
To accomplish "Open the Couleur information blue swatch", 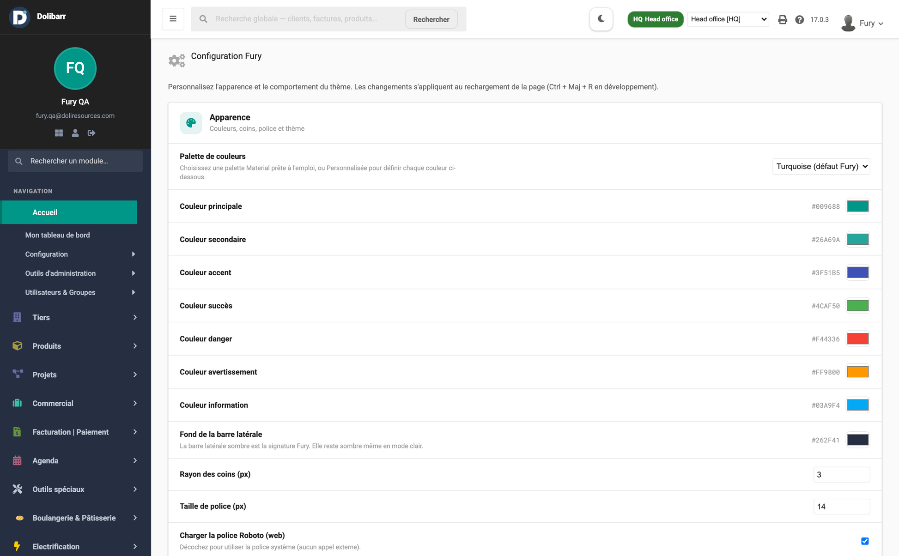I will tap(858, 405).
